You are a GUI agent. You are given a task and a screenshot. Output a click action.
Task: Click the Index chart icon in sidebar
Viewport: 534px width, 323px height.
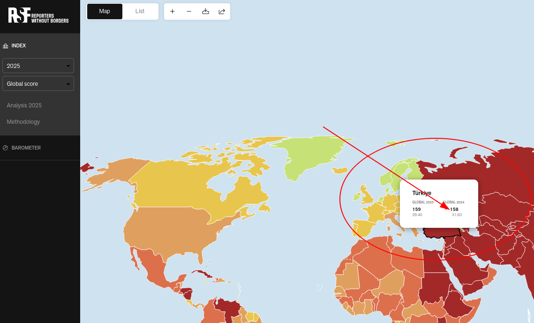point(6,46)
